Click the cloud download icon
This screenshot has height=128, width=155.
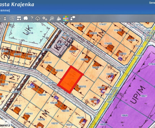click(37, 19)
